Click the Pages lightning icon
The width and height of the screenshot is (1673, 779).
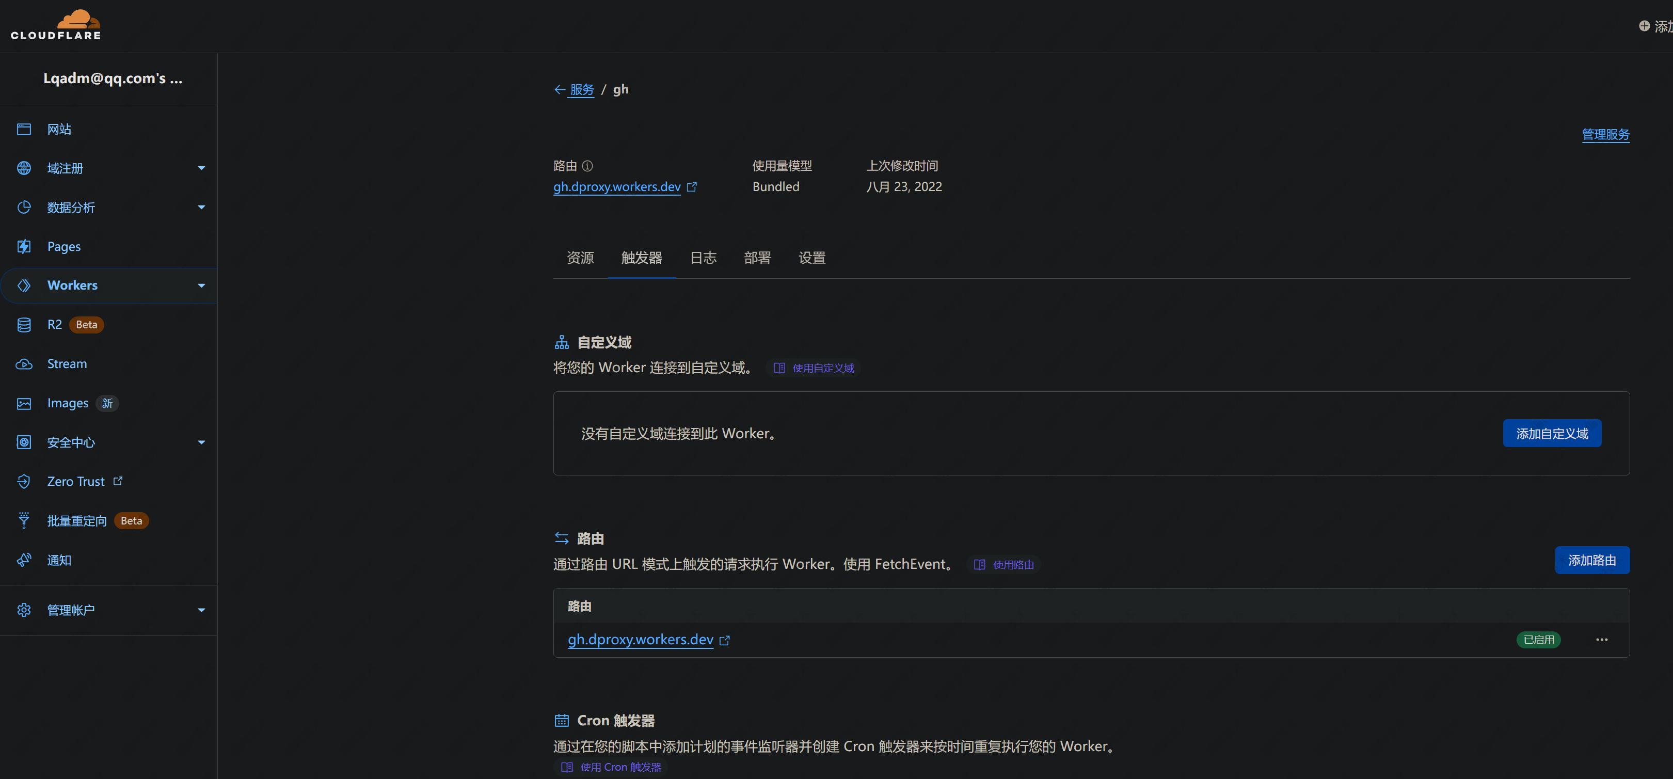[x=24, y=246]
